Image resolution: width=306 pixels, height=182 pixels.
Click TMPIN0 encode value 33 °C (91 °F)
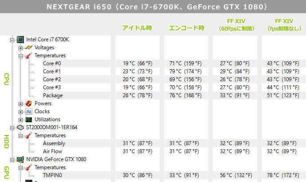(184, 175)
